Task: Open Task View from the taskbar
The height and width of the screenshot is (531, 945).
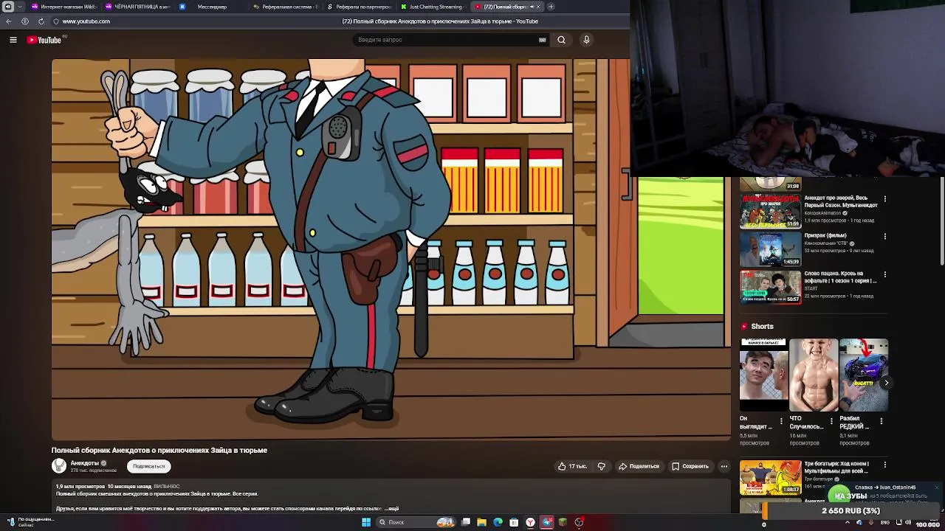Action: (466, 522)
